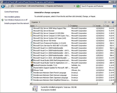Open Turn Windows features on or off
This screenshot has width=117, height=93.
tap(16, 20)
